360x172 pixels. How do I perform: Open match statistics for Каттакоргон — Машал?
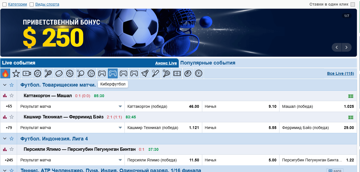pyautogui.click(x=5, y=95)
